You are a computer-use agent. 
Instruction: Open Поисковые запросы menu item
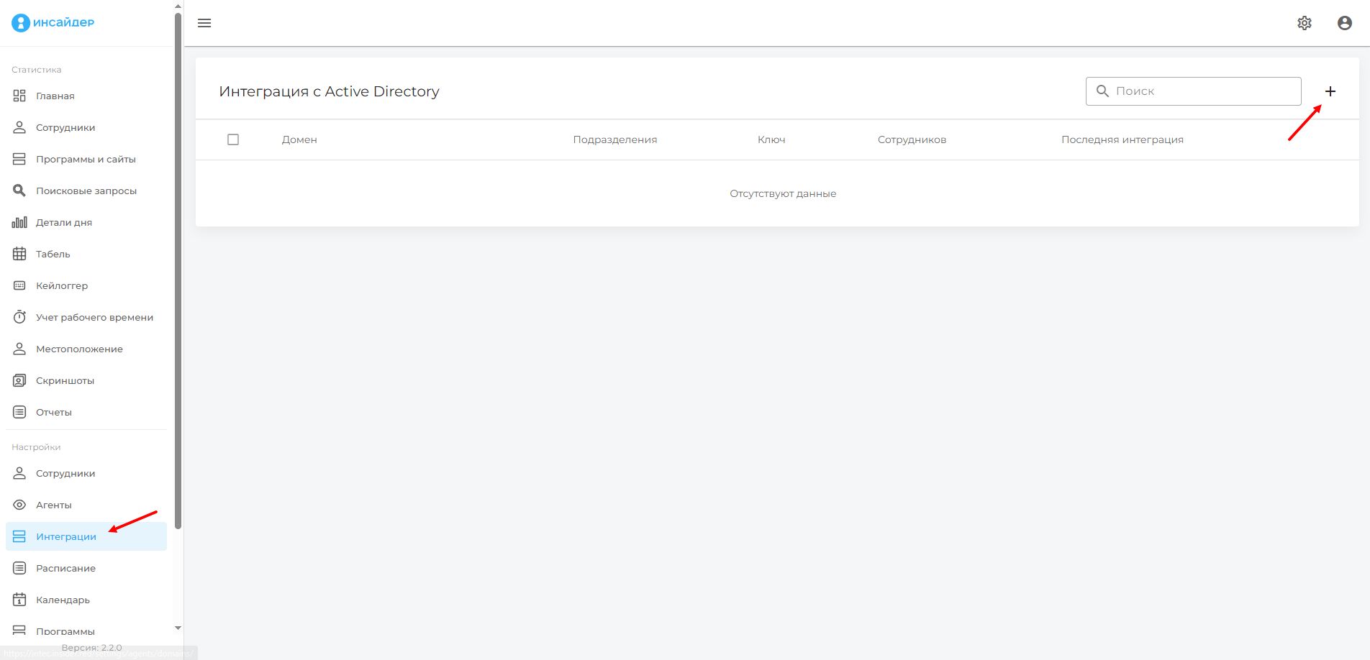coord(86,191)
